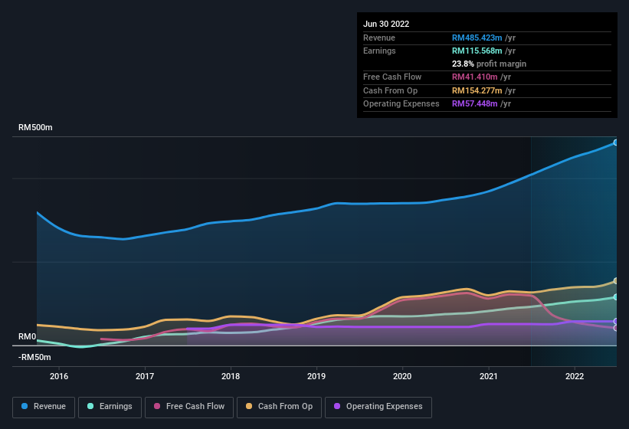Click the blue Revenue legend dot
The width and height of the screenshot is (629, 429).
(25, 406)
